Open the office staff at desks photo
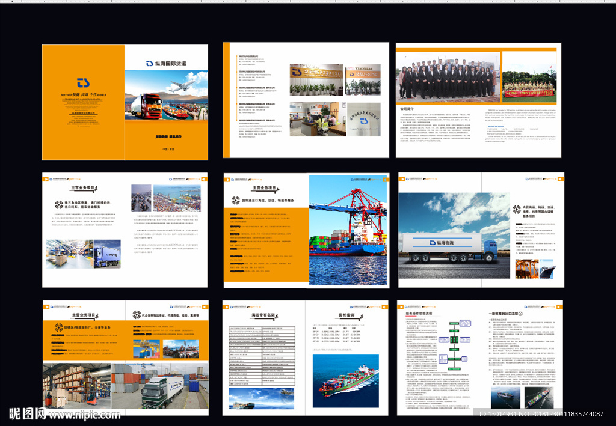Image resolution: width=616 pixels, height=426 pixels. [x=318, y=119]
